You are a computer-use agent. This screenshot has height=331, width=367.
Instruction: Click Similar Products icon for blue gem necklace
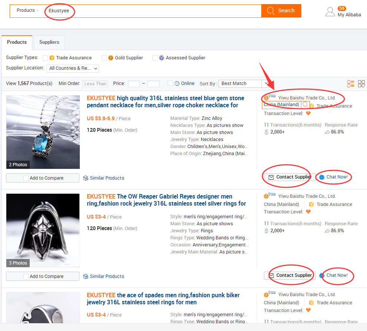click(86, 178)
